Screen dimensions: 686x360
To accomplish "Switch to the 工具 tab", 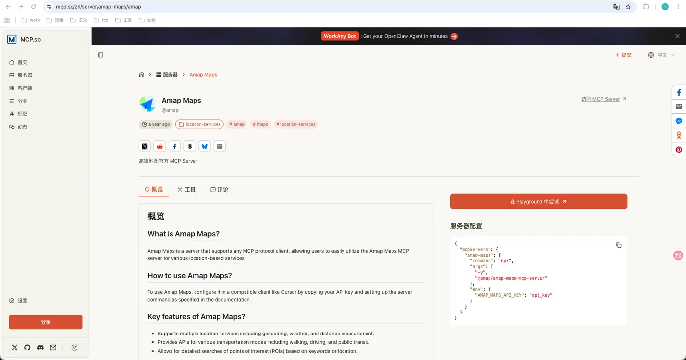I will tap(187, 190).
